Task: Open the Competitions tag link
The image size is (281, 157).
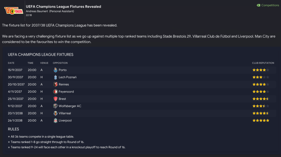Action: point(268,5)
